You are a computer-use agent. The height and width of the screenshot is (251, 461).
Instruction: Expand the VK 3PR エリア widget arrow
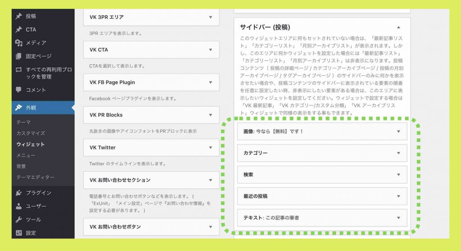211,18
